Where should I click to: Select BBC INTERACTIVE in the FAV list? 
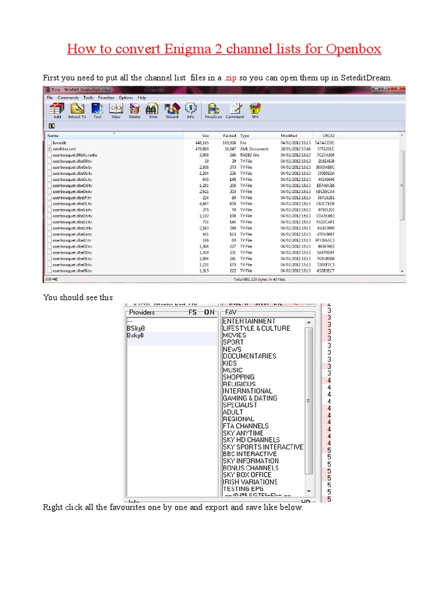(250, 454)
